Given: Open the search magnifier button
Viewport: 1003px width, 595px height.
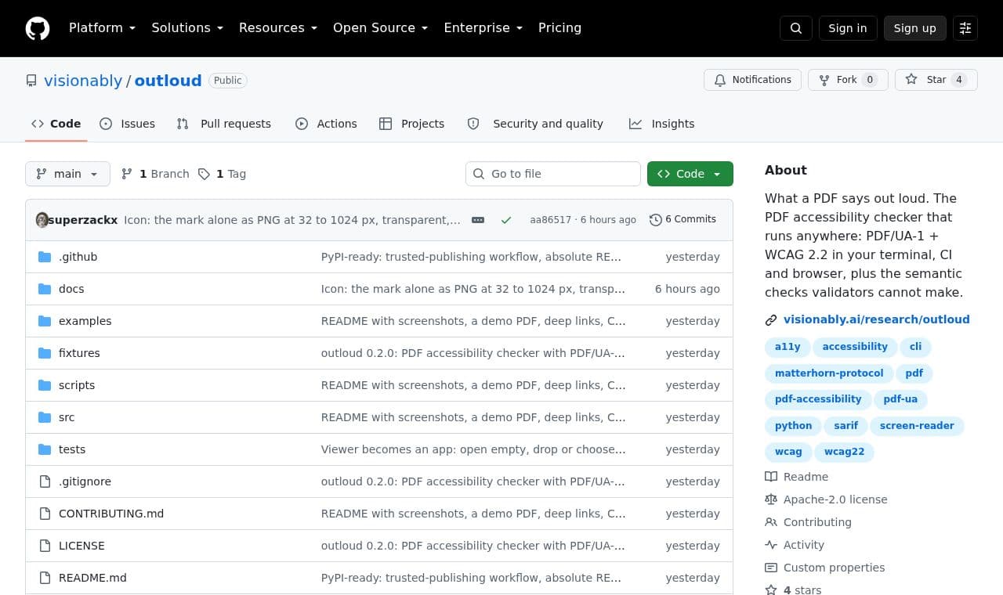Looking at the screenshot, I should (x=796, y=28).
